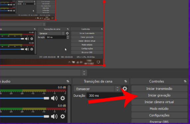Image resolution: width=190 pixels, height=124 pixels.
Task: Mute the second audio channel speaker icon
Action: (x=54, y=116)
